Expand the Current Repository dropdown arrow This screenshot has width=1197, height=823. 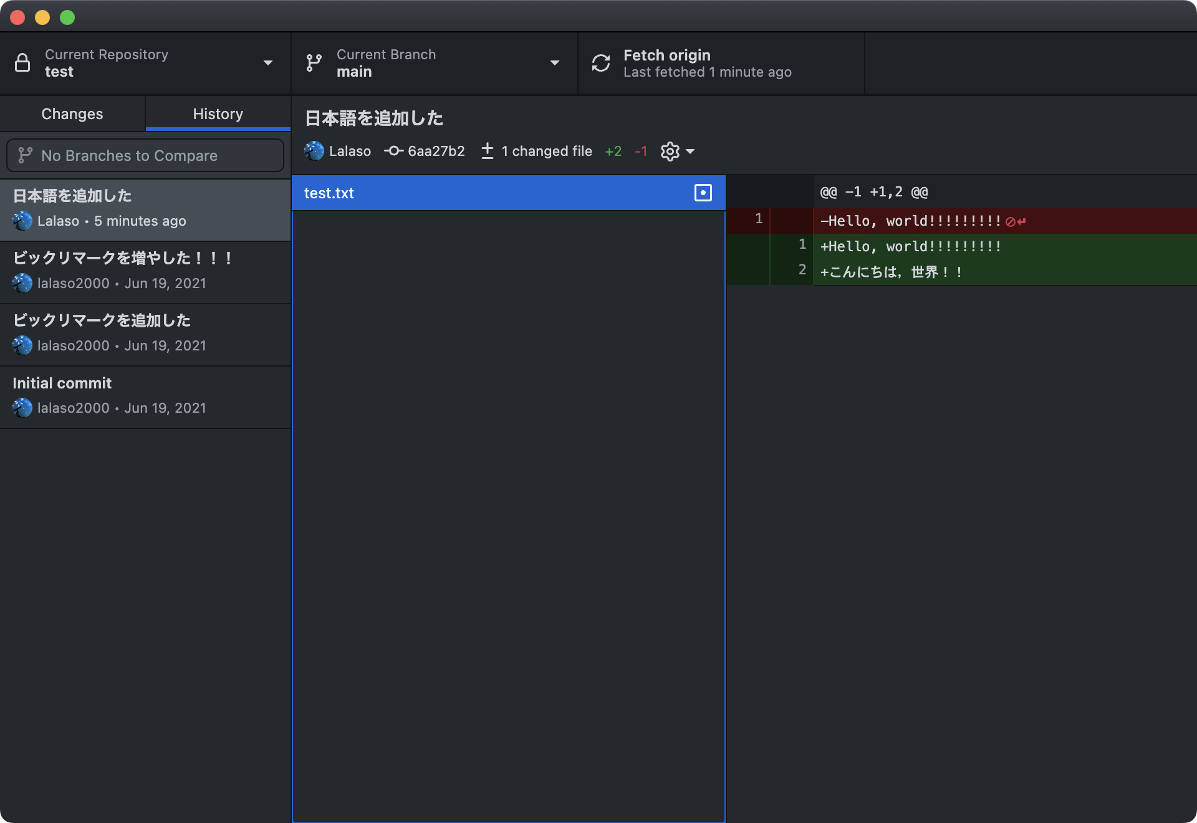[x=268, y=63]
